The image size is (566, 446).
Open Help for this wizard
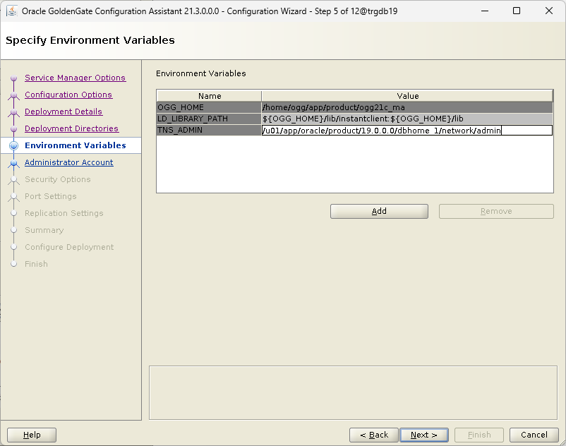pos(32,435)
